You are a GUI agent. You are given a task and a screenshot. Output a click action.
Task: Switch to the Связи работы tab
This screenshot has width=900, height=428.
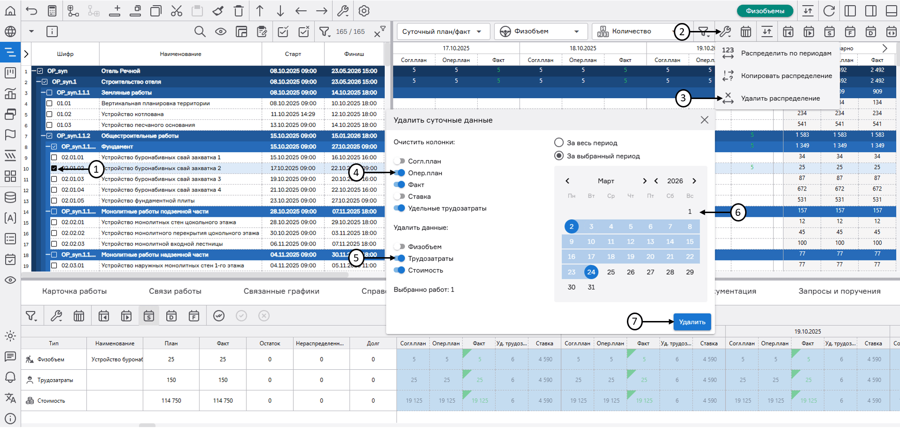click(175, 291)
